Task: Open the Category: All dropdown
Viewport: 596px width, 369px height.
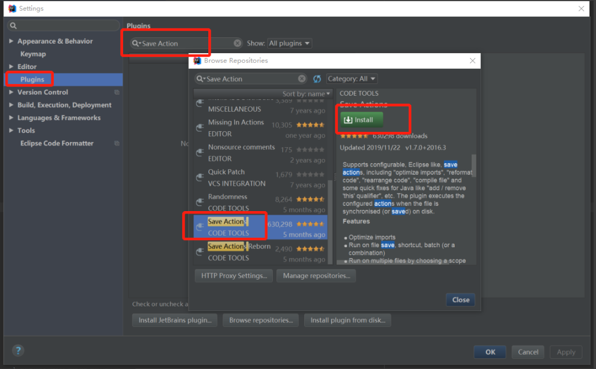Action: click(x=352, y=79)
